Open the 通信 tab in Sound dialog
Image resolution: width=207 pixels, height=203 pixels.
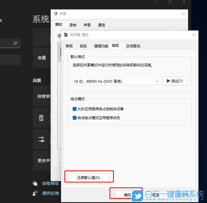(103, 25)
